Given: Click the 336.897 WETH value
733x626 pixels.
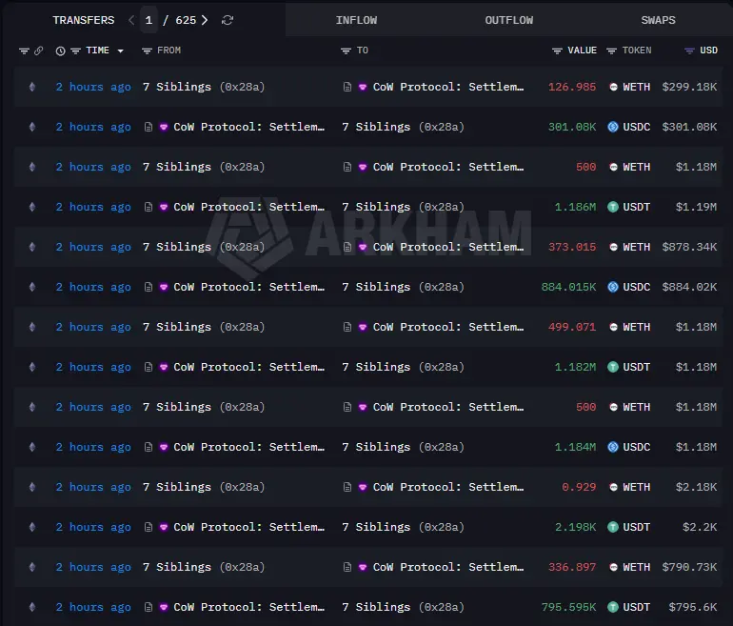Looking at the screenshot, I should click(x=572, y=567).
